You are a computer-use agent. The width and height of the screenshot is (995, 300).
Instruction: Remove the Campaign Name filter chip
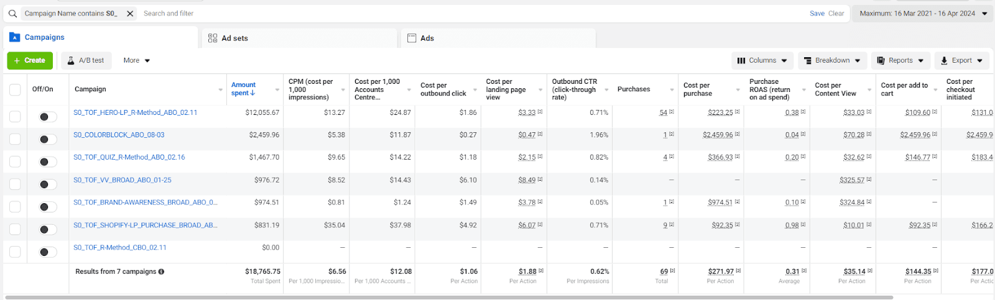(130, 14)
